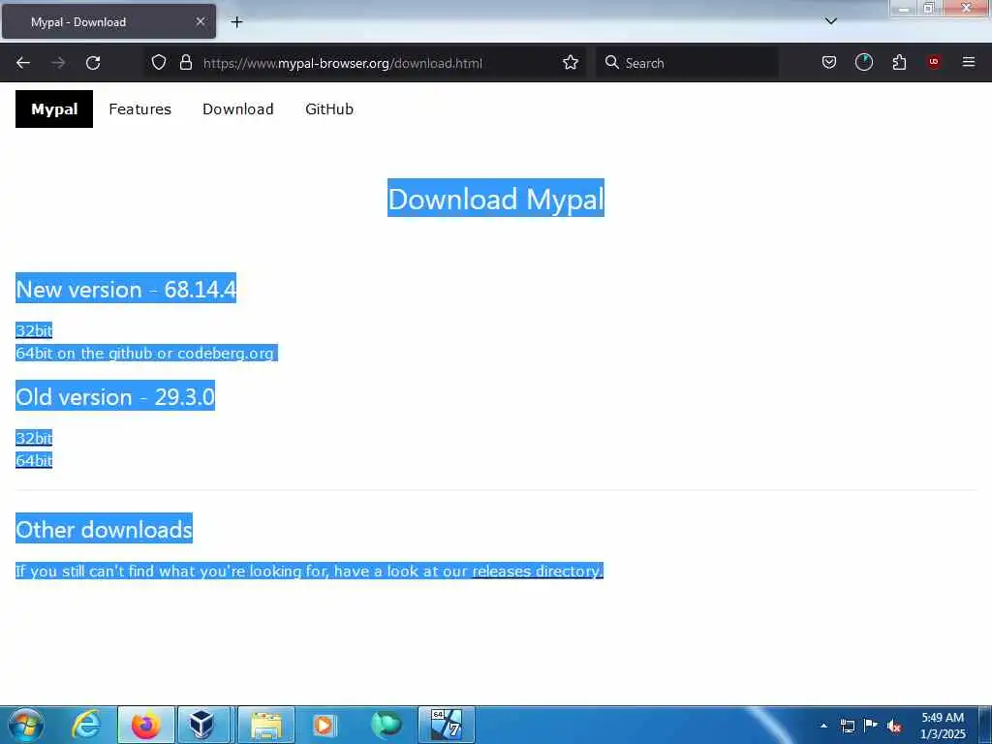
Task: Show hidden system tray icons
Action: coord(823,726)
